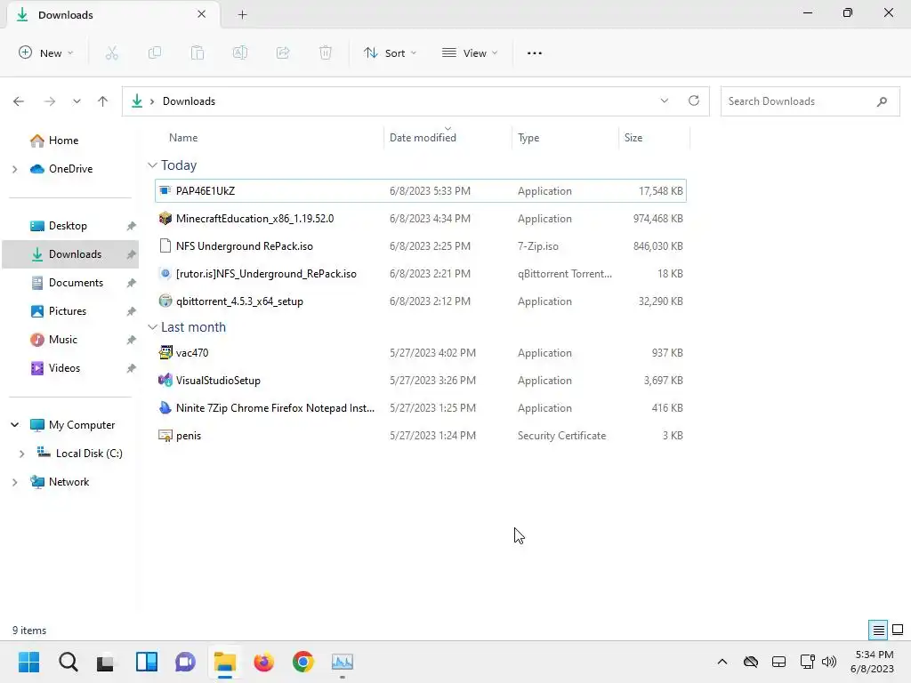Click the Rename icon in toolbar
This screenshot has width=911, height=683.
coord(240,52)
